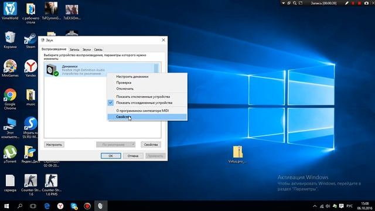Switch to the Воспроизведение tab
Viewport: 375px width, 211px height.
pos(54,49)
